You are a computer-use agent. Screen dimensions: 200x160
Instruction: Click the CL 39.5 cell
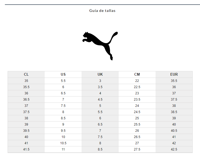26,131
